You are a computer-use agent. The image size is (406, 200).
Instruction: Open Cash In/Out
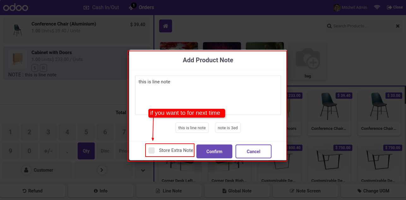pyautogui.click(x=101, y=7)
